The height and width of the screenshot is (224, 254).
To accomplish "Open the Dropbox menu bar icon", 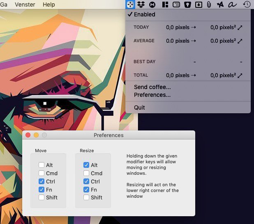I will pos(141,5).
